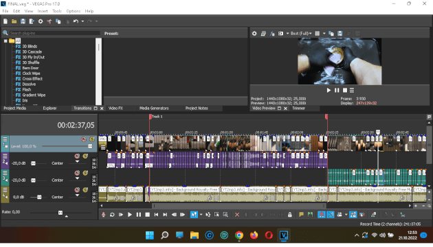433x247 pixels.
Task: Open the Tools menu
Action: 57,11
